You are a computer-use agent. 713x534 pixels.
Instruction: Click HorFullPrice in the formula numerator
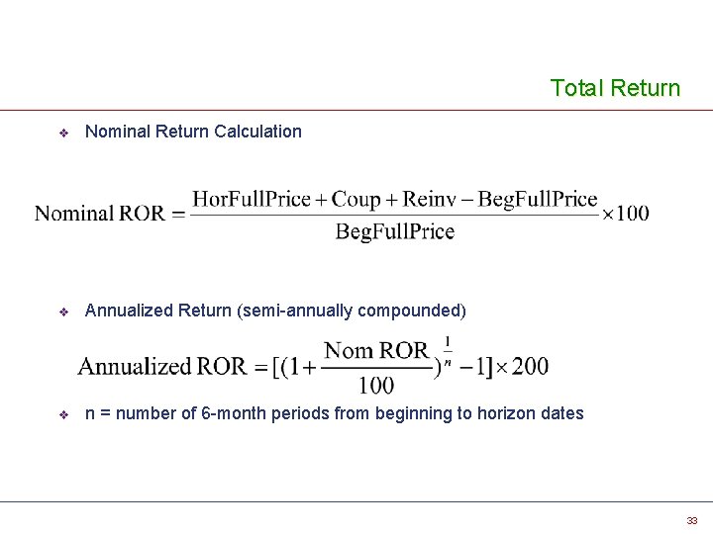pos(252,199)
